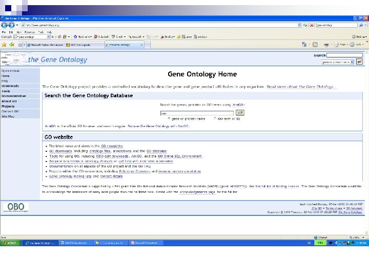Open the Edit menu
369x277 pixels.
tap(11, 32)
